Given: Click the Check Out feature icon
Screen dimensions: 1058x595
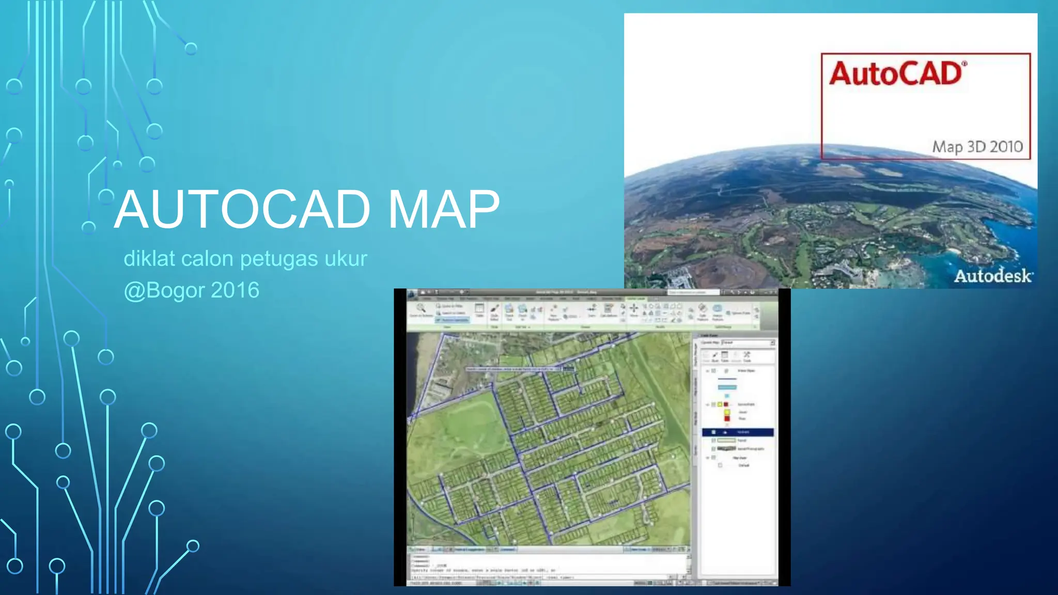Looking at the screenshot, I should tap(509, 310).
